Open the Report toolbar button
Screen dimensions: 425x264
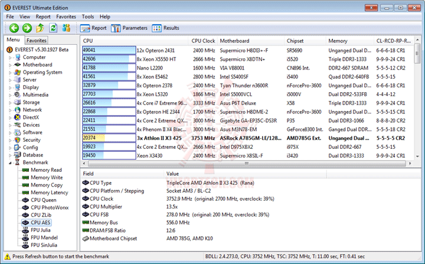[93, 28]
